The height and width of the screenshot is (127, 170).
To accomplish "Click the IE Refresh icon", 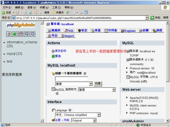I will click(x=31, y=13).
